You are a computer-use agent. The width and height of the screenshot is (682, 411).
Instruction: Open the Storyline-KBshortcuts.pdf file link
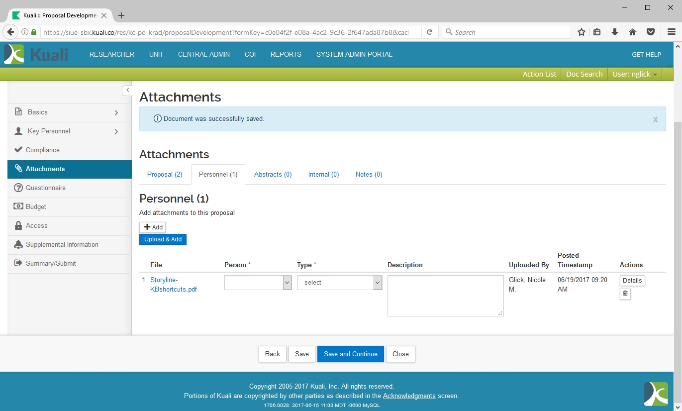(173, 285)
